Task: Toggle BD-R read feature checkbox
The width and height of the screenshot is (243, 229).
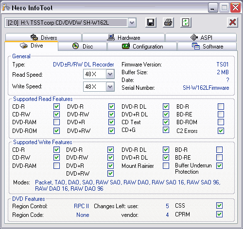Action: click(x=221, y=107)
